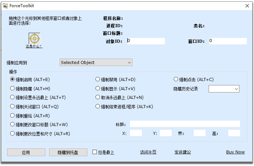Click the 隐藏到托盘 button

pyautogui.click(x=68, y=152)
